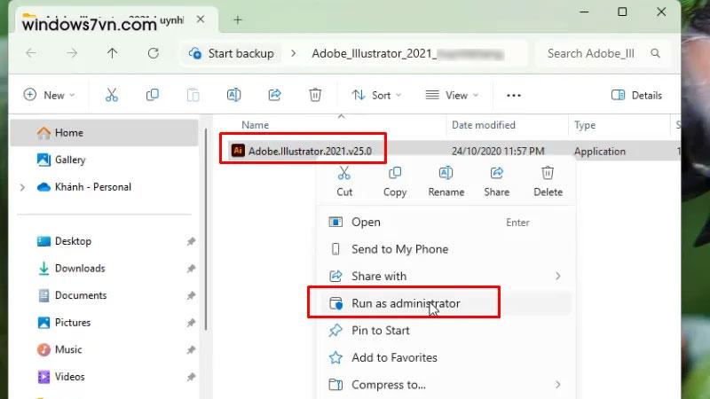Expand the Khánh - Personal tree node

click(x=22, y=187)
